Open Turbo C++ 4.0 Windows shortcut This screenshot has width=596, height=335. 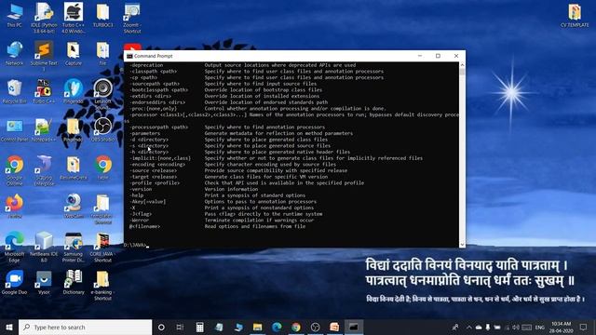click(x=74, y=17)
